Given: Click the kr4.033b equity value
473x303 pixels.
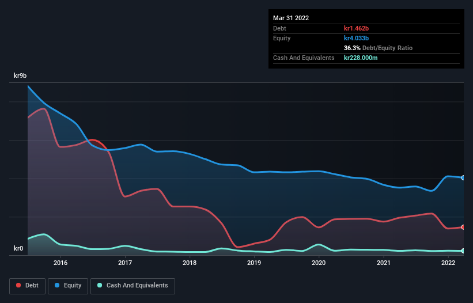Looking at the screenshot, I should 356,38.
